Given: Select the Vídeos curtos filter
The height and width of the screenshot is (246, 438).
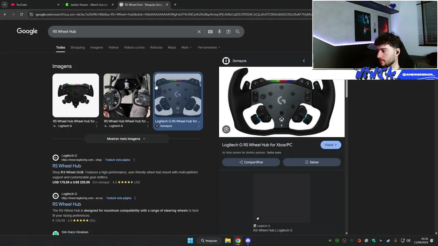Looking at the screenshot, I should (x=134, y=47).
